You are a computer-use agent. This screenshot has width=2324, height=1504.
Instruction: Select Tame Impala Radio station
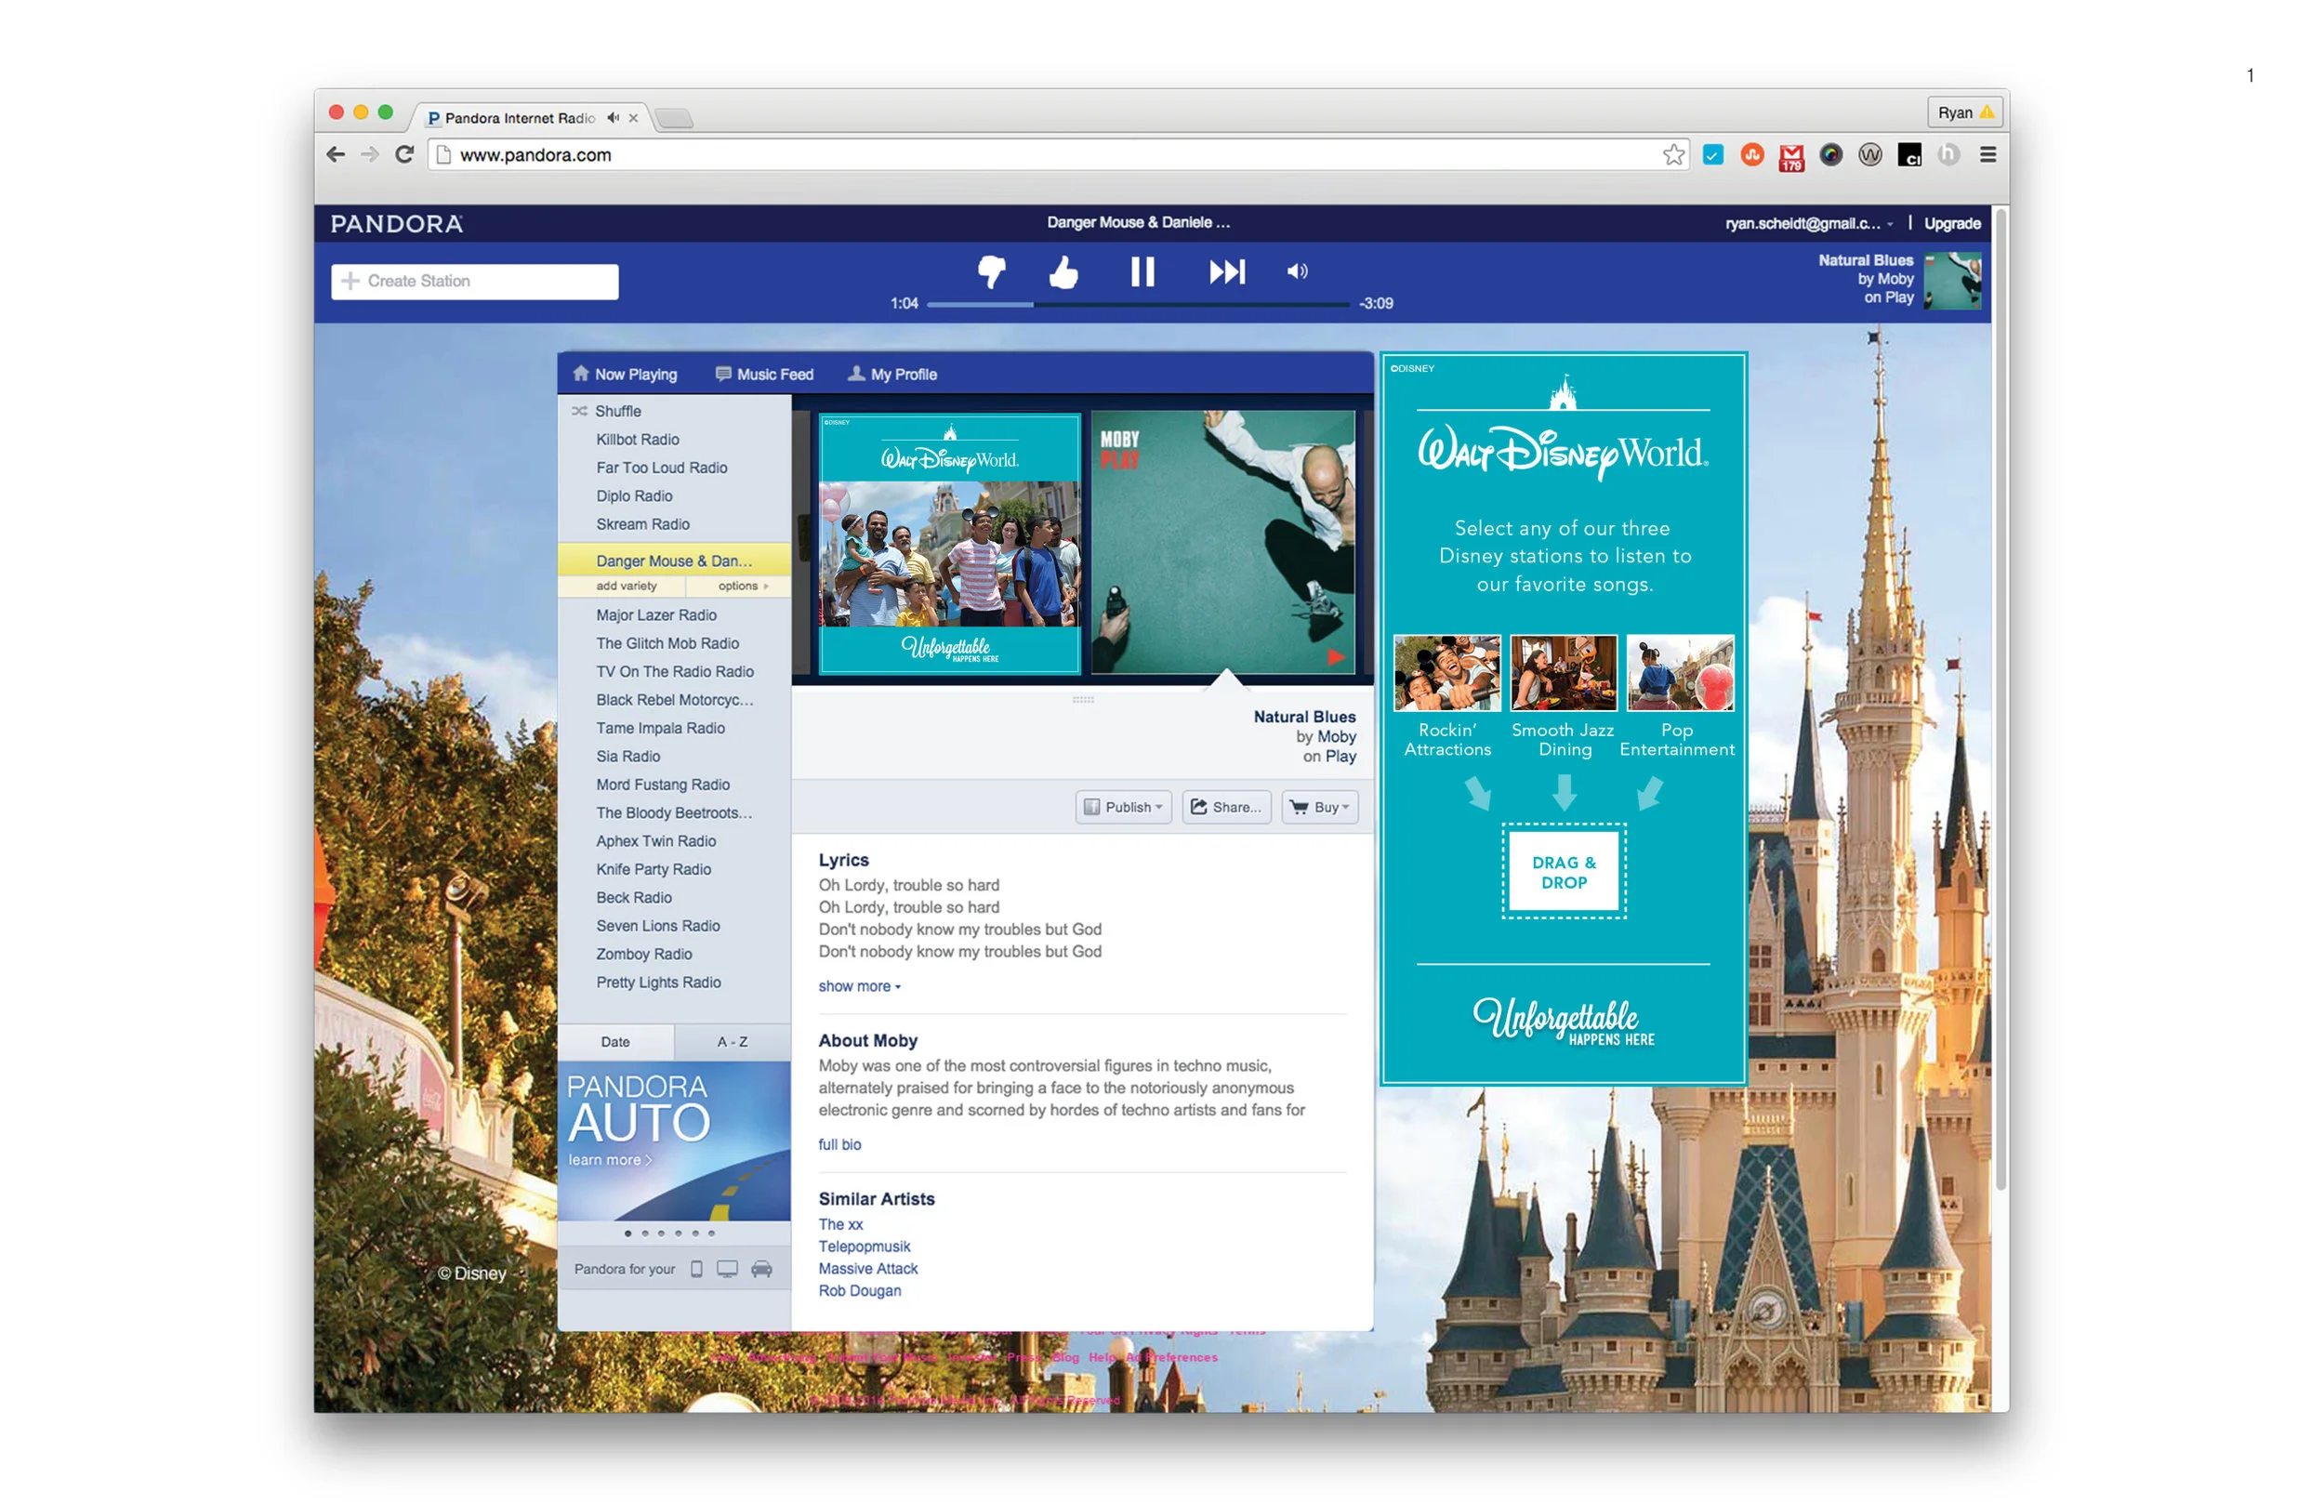[x=661, y=729]
